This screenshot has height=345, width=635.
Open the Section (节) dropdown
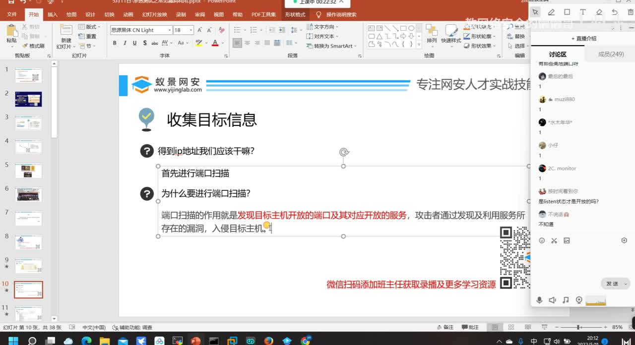[x=86, y=46]
